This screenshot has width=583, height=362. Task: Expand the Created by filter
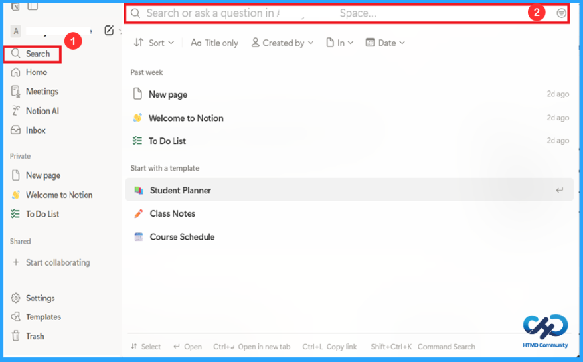283,43
